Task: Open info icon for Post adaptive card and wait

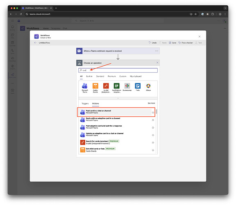Action: (x=153, y=127)
